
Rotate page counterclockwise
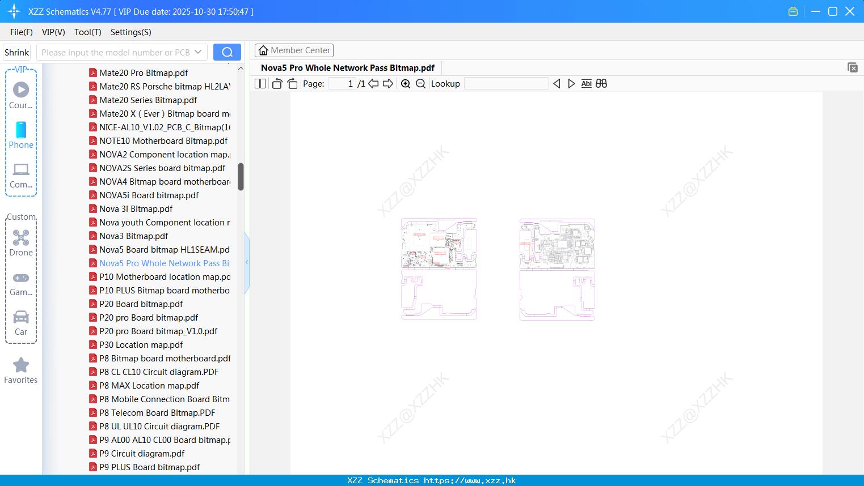tap(277, 83)
